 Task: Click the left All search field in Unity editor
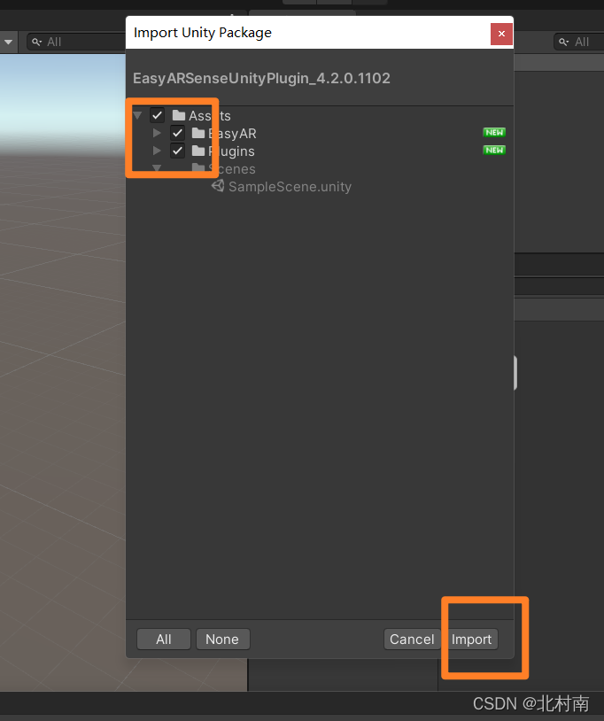click(76, 42)
